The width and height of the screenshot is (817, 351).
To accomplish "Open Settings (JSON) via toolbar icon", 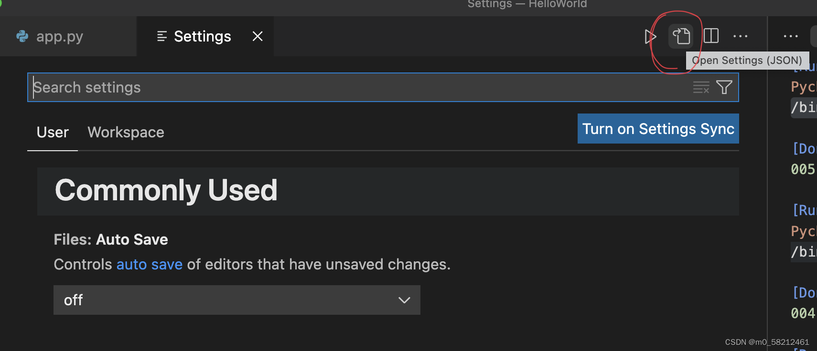I will 681,36.
